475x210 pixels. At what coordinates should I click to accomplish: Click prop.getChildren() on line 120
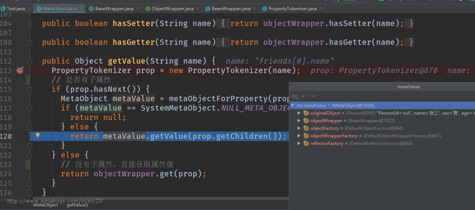click(235, 136)
